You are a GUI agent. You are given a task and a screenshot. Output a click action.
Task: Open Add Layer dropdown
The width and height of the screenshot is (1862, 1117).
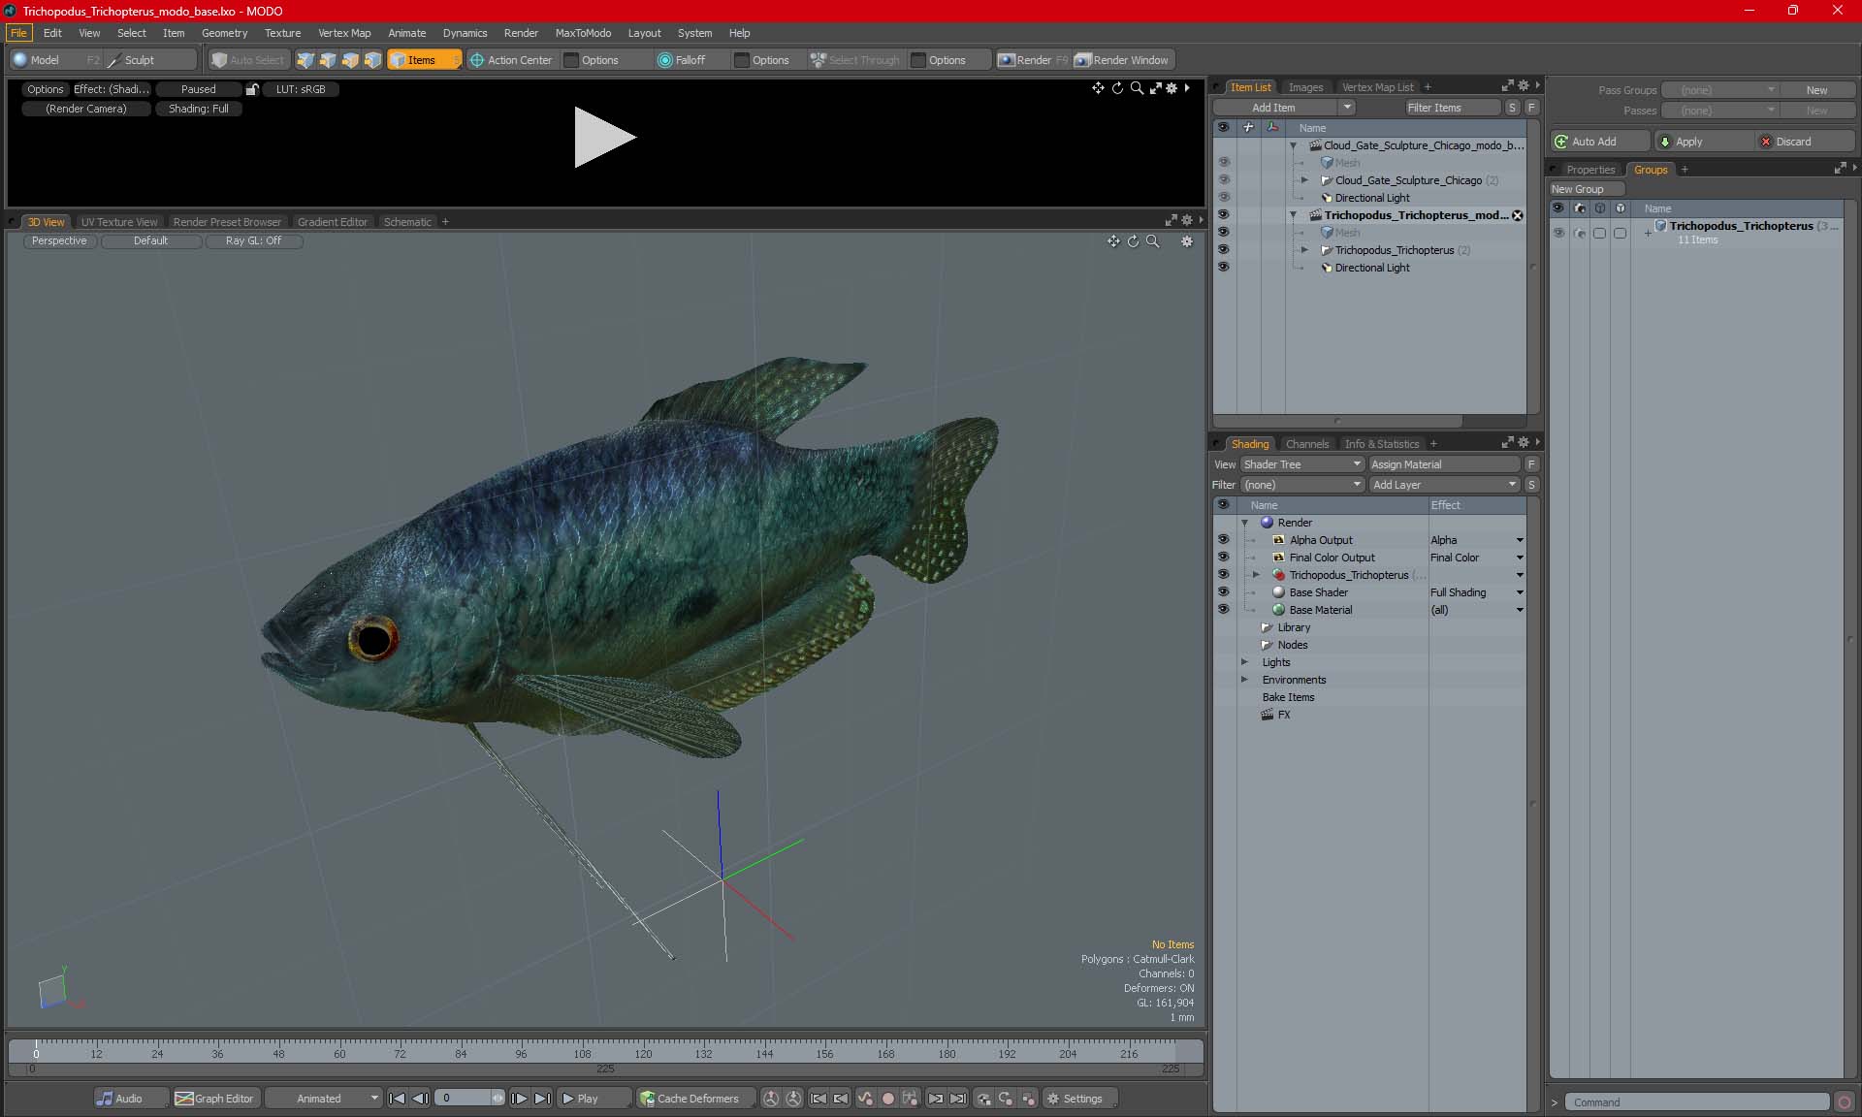coord(1444,485)
